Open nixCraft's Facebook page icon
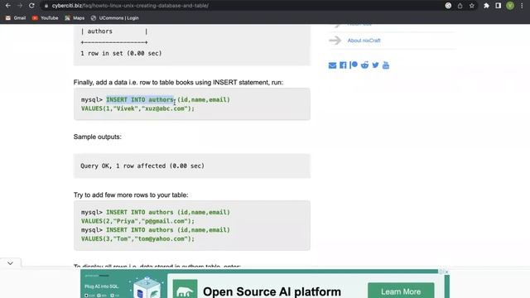This screenshot has height=298, width=530. (343, 65)
